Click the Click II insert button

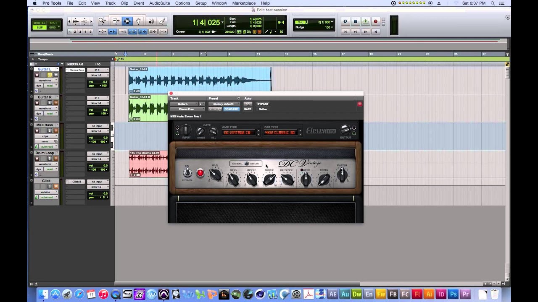tap(76, 182)
